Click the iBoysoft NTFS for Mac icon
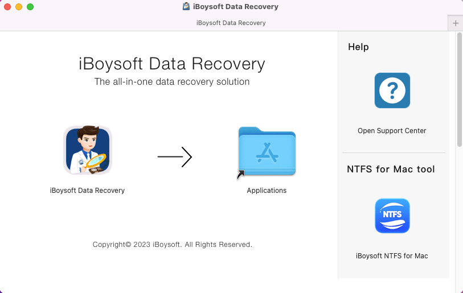Viewport: 463px width, 293px height. [x=392, y=216]
